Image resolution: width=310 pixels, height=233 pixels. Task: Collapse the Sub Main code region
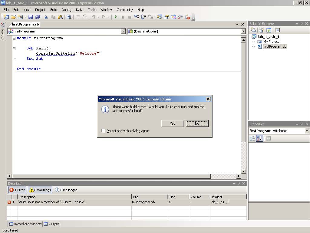pos(14,49)
